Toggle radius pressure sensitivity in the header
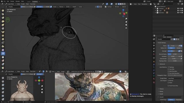The height and width of the screenshot is (103, 184). click(x=34, y=7)
